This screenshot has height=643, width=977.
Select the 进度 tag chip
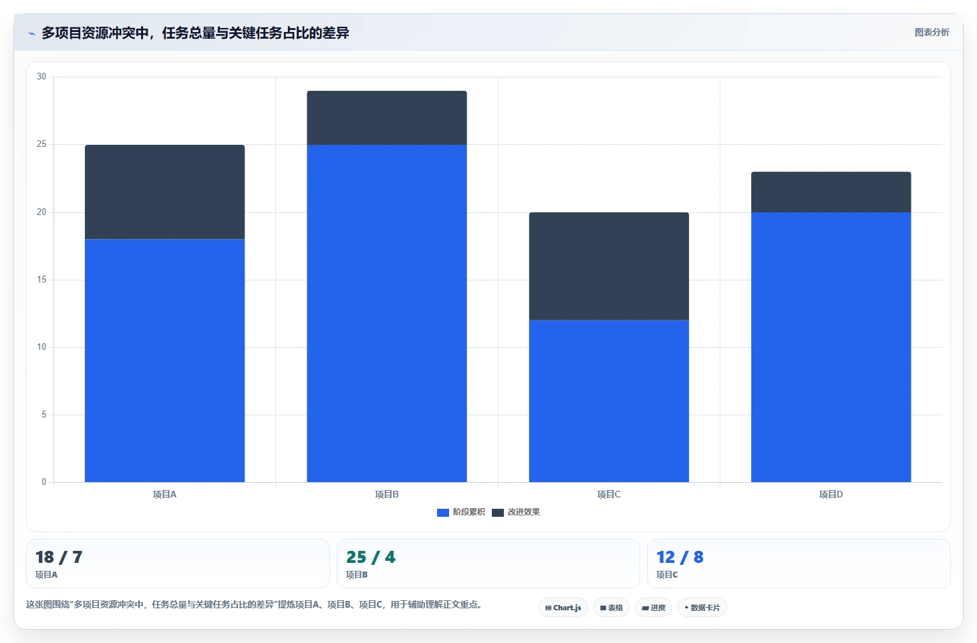[x=654, y=608]
